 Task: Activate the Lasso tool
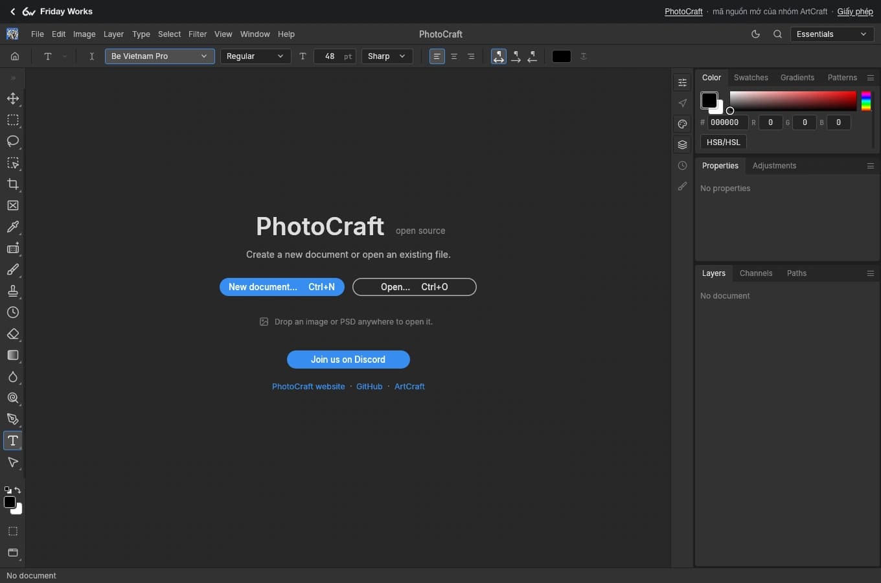pyautogui.click(x=13, y=141)
